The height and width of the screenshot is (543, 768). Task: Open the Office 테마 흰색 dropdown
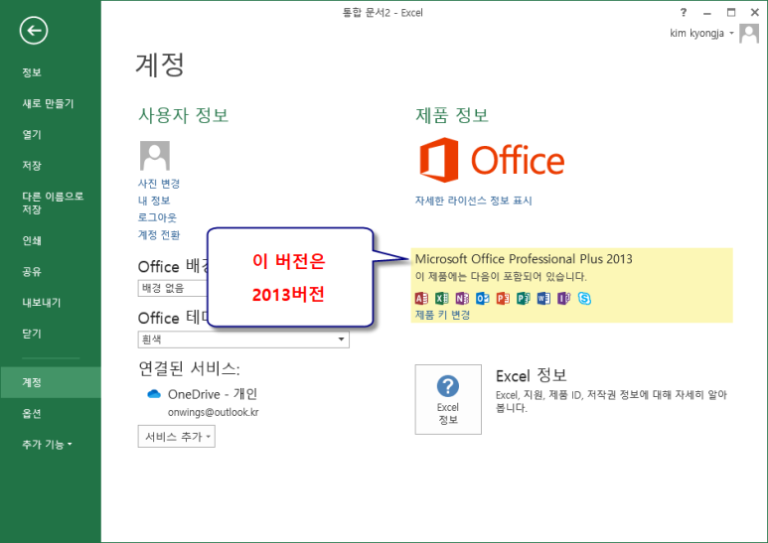point(243,339)
